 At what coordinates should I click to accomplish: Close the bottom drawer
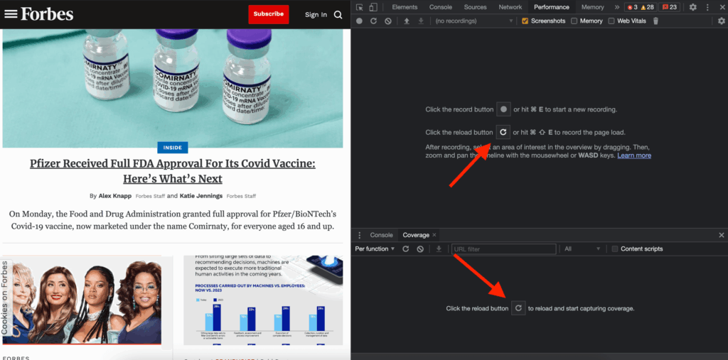click(x=721, y=235)
